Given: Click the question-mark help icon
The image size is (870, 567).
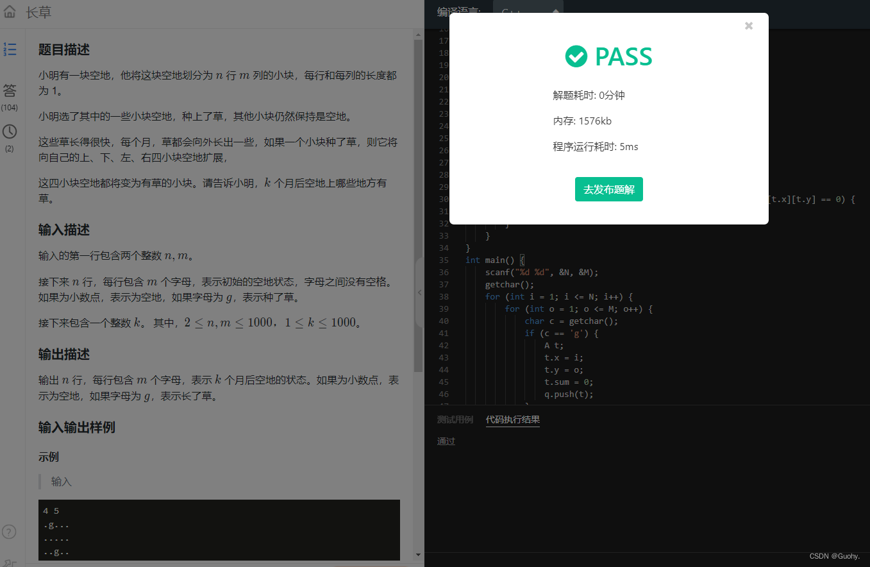Looking at the screenshot, I should [x=9, y=532].
